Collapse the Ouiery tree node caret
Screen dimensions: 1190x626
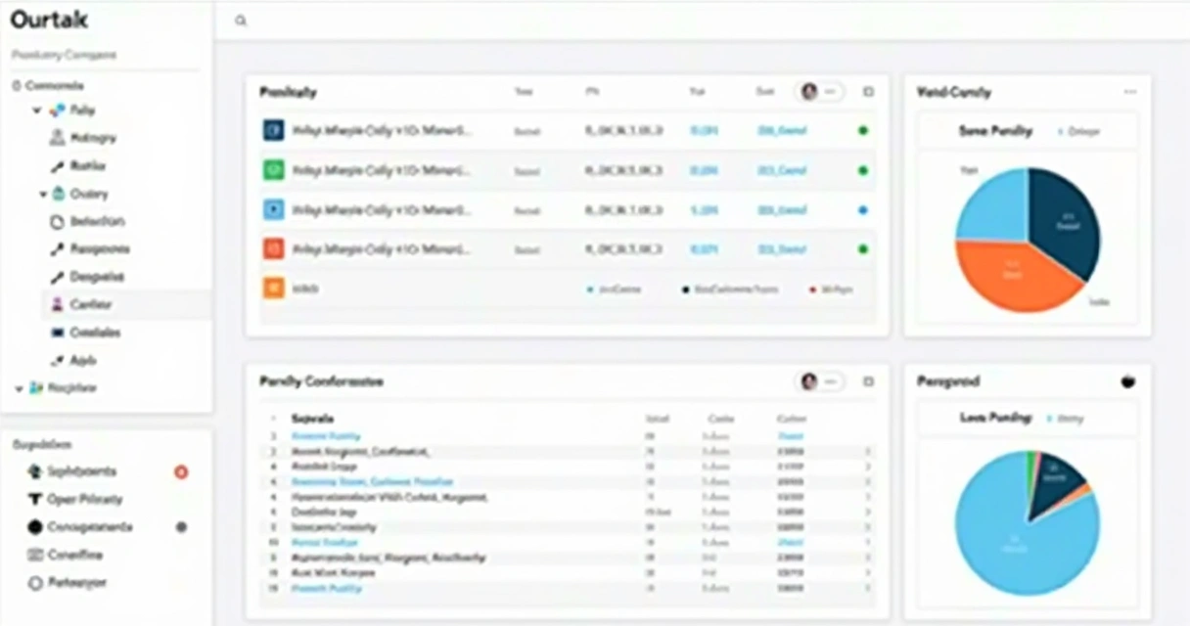[43, 195]
